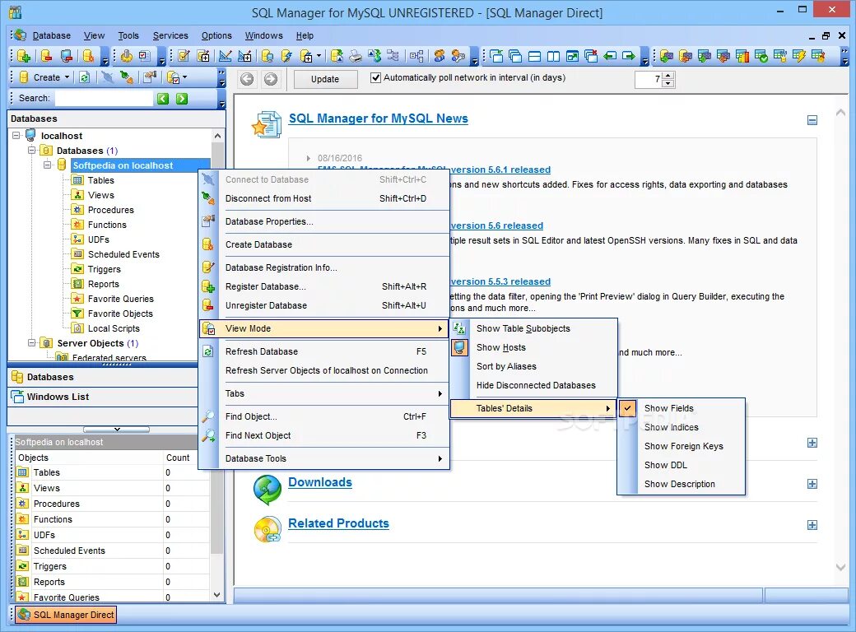Click Unregister Database menu entry
The height and width of the screenshot is (632, 856).
pyautogui.click(x=324, y=305)
